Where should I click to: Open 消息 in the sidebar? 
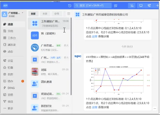point(13,24)
